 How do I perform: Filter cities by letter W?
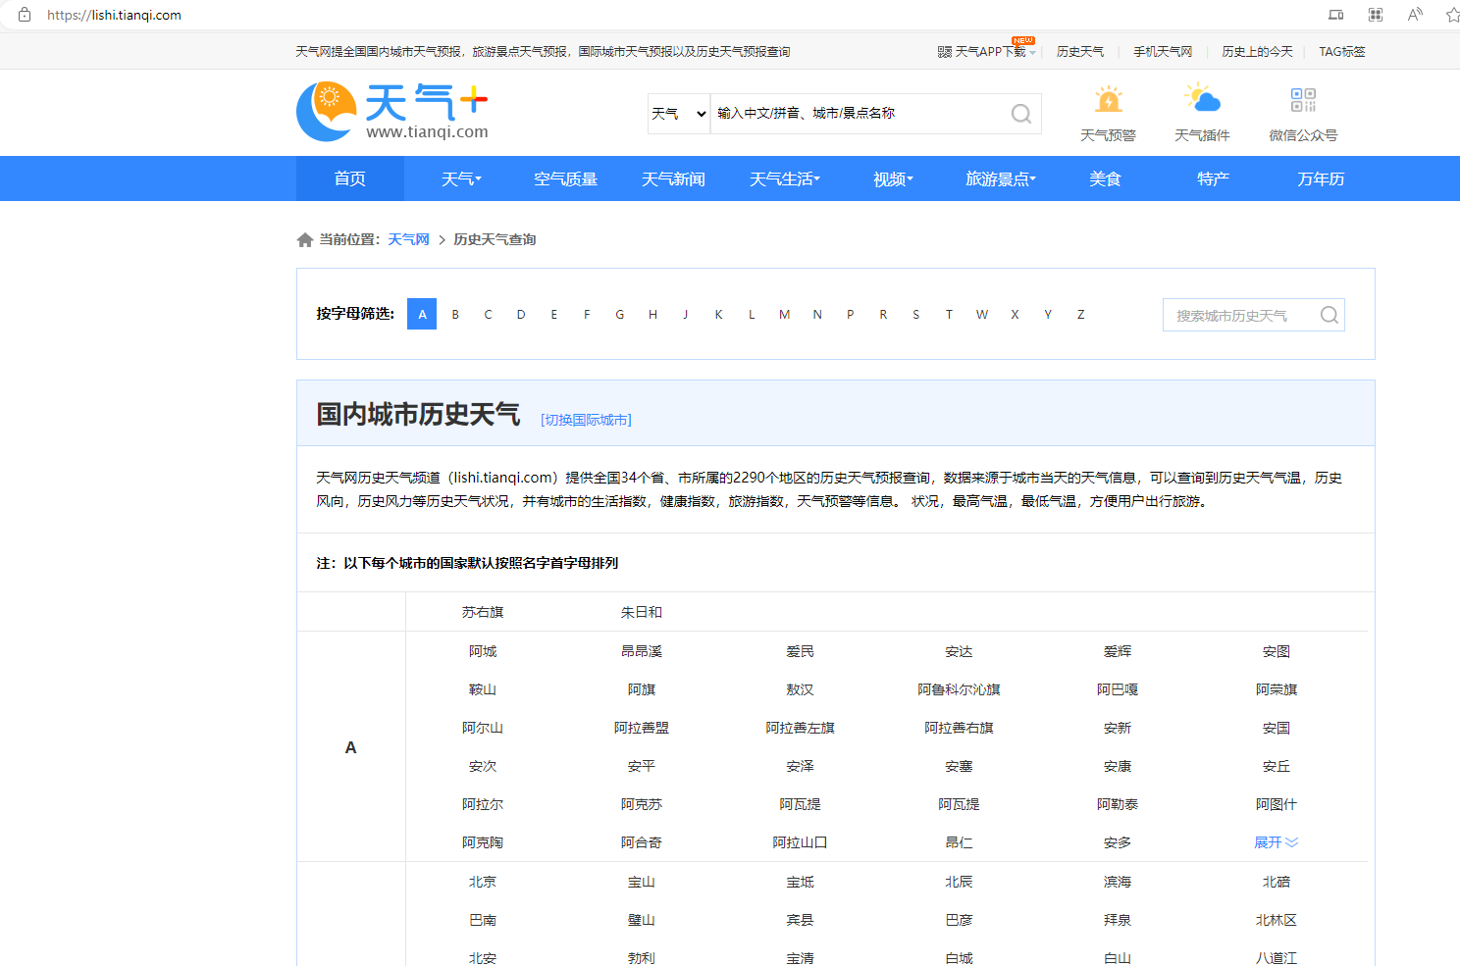tap(982, 314)
